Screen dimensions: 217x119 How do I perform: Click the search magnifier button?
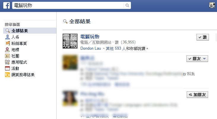click(127, 5)
